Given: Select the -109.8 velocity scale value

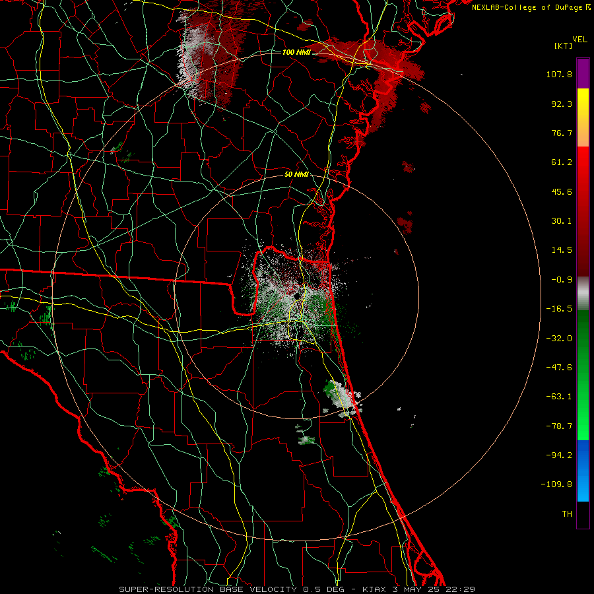Looking at the screenshot, I should (x=556, y=484).
